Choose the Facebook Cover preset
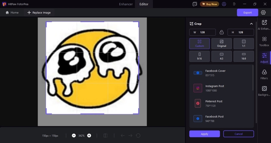 (x=221, y=73)
